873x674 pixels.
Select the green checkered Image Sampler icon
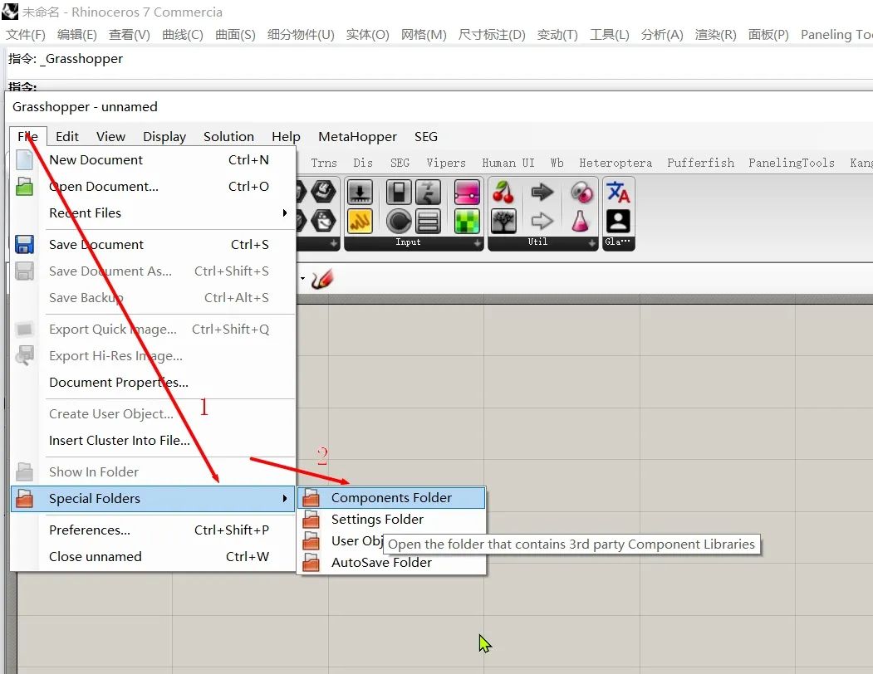tap(467, 221)
